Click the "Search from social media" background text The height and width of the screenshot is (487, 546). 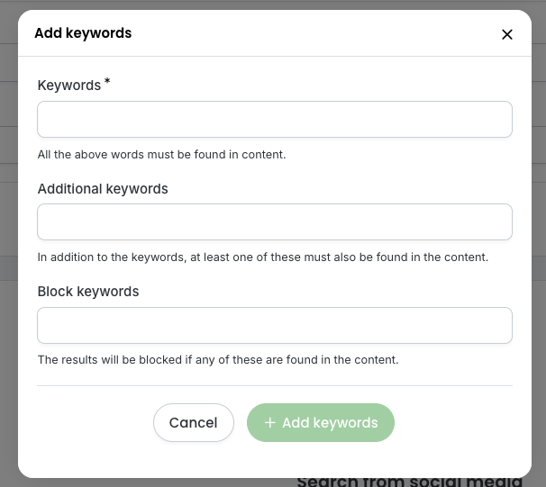click(410, 482)
